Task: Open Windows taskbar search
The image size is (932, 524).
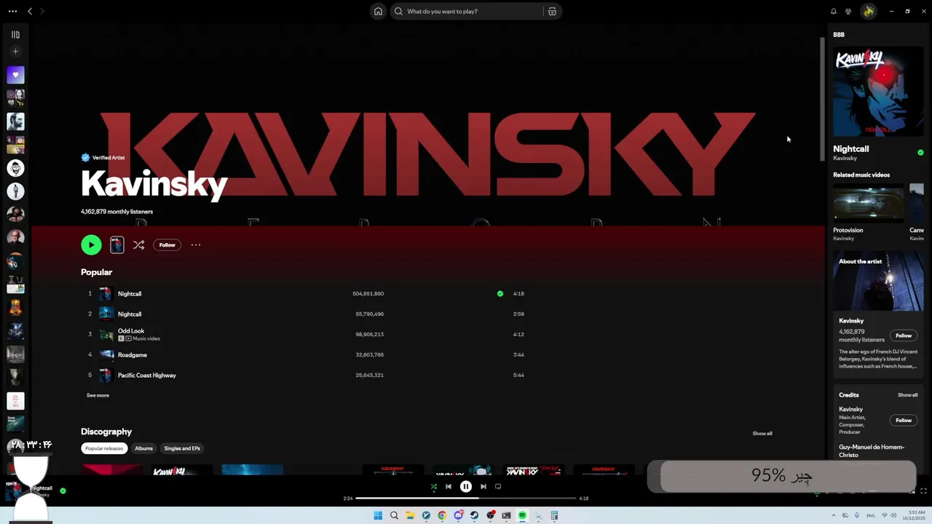Action: coord(394,515)
